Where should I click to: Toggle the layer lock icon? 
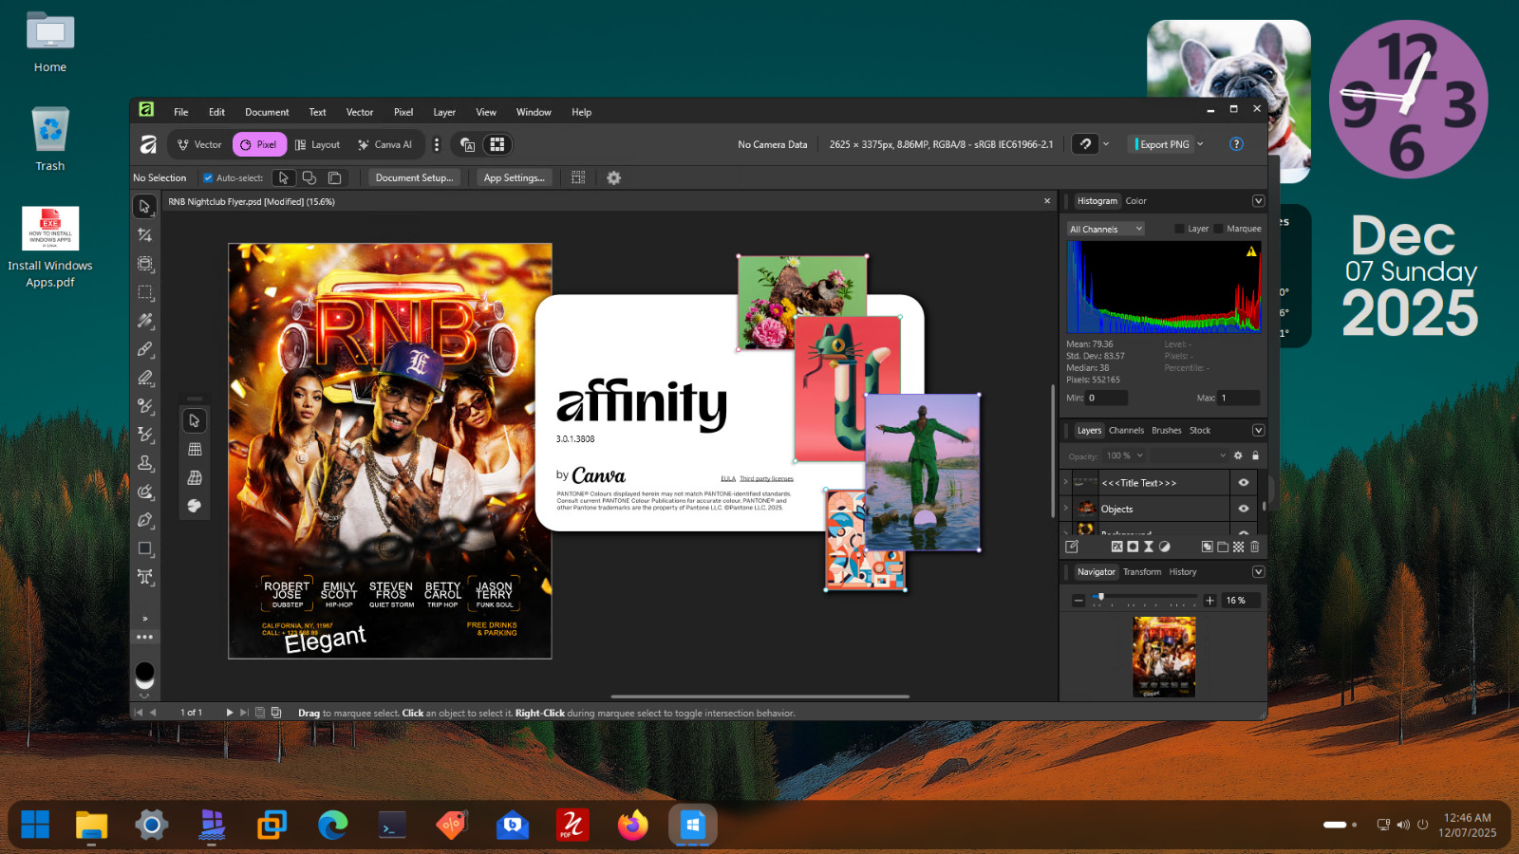1255,455
